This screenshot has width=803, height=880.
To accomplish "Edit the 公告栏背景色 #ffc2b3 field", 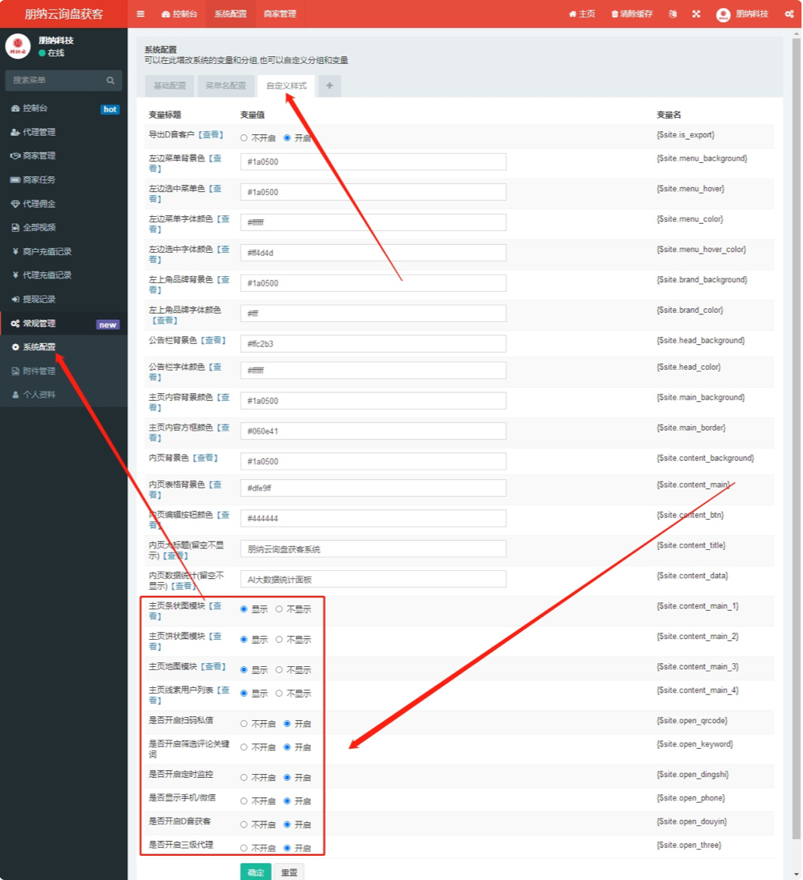I will pos(373,343).
